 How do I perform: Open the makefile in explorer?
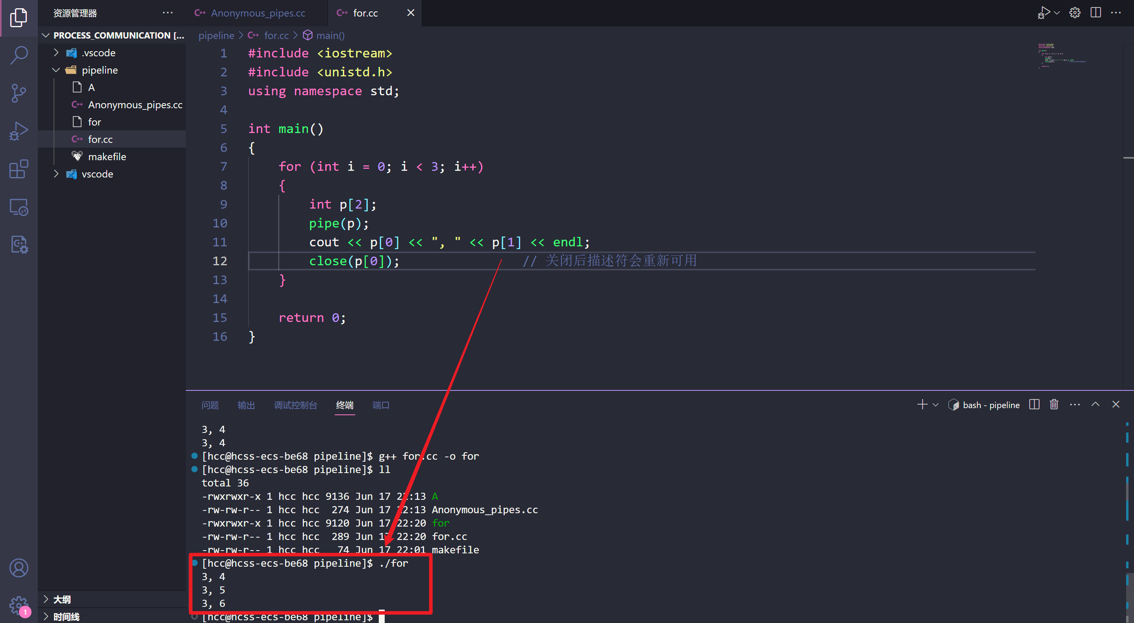pyautogui.click(x=107, y=157)
